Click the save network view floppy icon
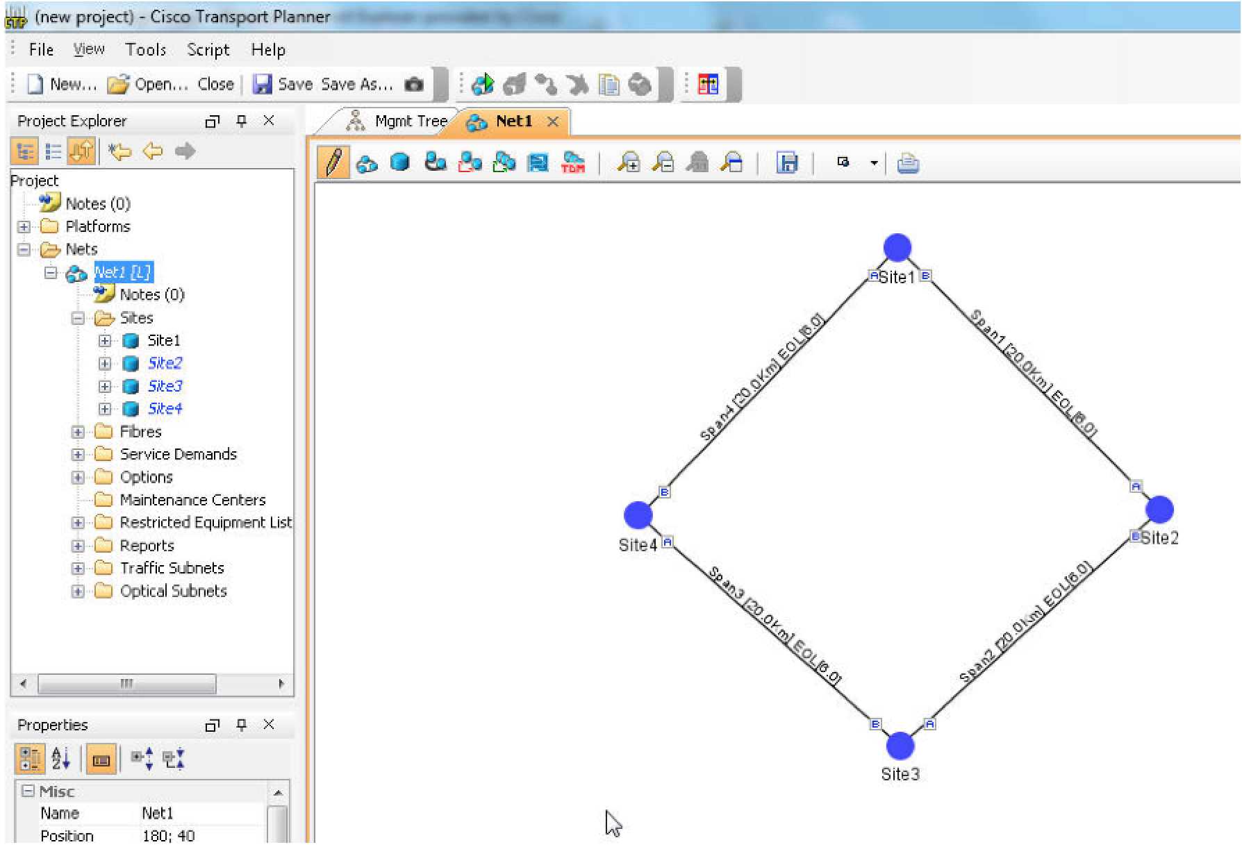The height and width of the screenshot is (847, 1242). coord(787,163)
